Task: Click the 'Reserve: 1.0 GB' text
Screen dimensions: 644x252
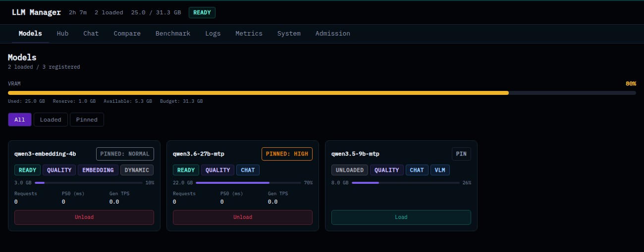Action: 74,101
